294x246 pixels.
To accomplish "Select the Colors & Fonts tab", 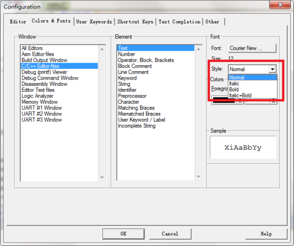I will pyautogui.click(x=51, y=21).
